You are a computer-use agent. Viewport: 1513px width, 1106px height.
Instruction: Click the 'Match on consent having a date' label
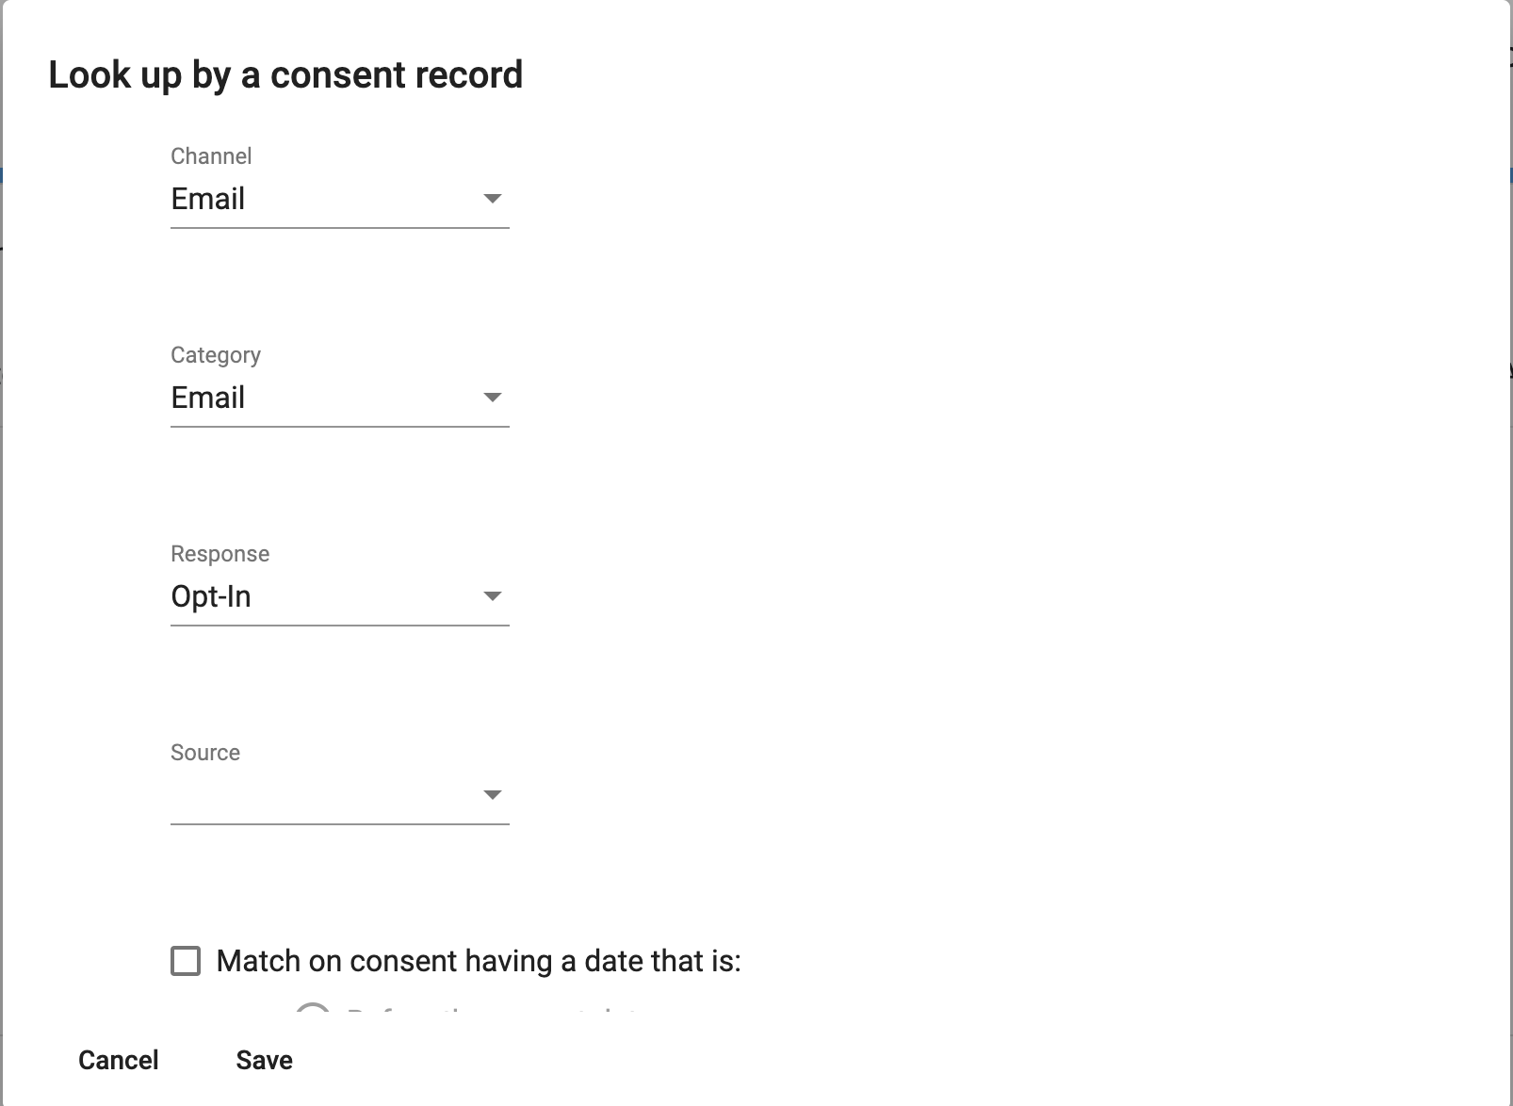pos(479,961)
